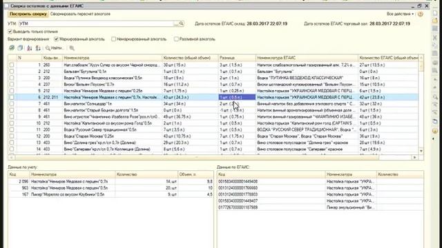Click the cell '30 шт ( 15 л )'
Image resolution: width=442 pixels, height=248 pixels.
click(x=190, y=65)
